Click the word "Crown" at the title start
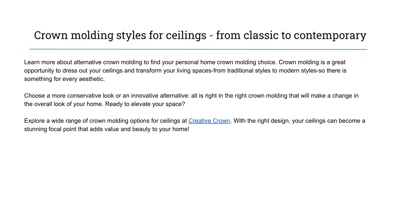396x223 pixels. coord(51,35)
